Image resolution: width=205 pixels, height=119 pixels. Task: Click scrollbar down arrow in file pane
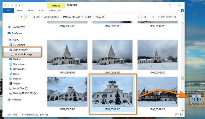click(x=183, y=111)
